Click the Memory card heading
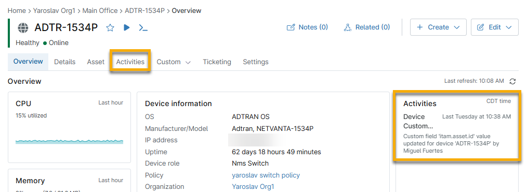Image resolution: width=527 pixels, height=192 pixels. click(30, 181)
